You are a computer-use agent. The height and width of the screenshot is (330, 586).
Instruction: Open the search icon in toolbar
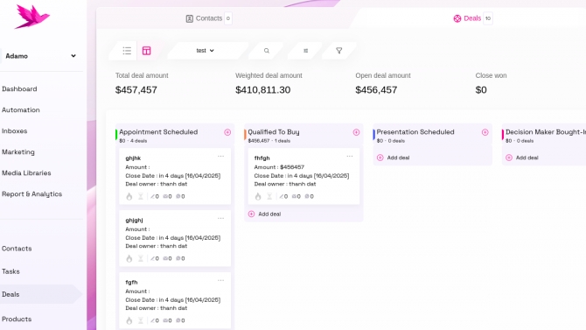(x=267, y=51)
